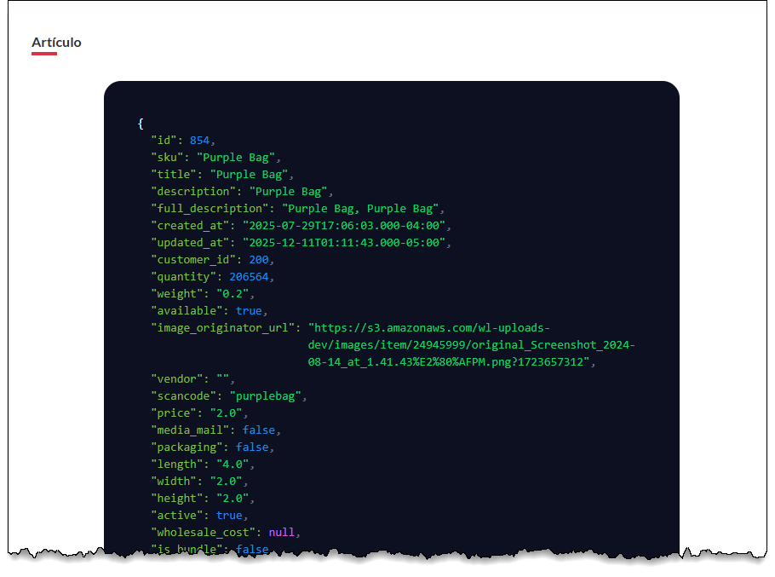Click the updated_at timestamp value
This screenshot has width=775, height=577.
click(345, 242)
